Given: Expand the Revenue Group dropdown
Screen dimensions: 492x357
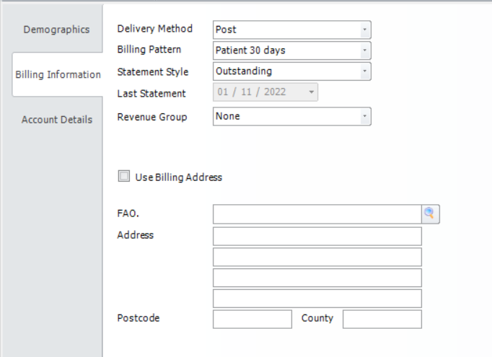Looking at the screenshot, I should [364, 116].
